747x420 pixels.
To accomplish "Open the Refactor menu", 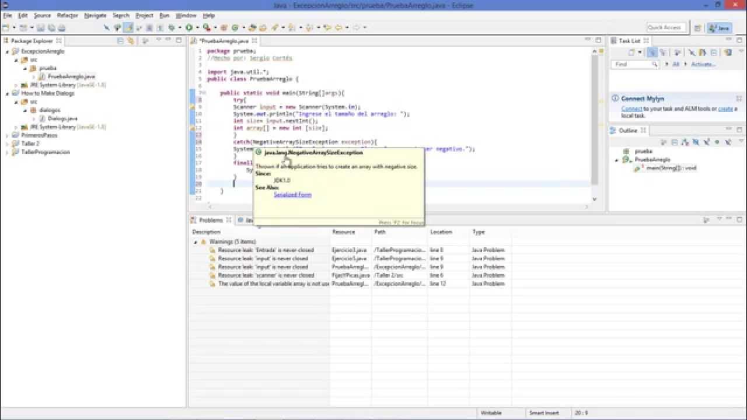I will 68,15.
